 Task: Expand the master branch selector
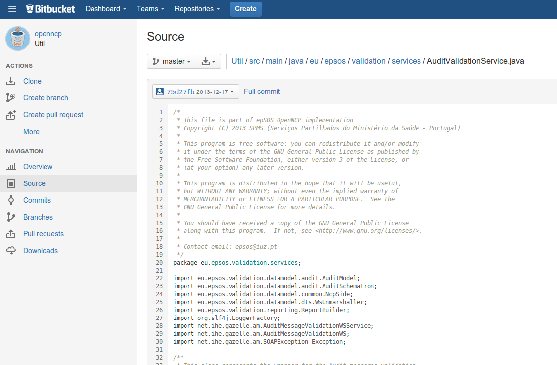click(172, 61)
